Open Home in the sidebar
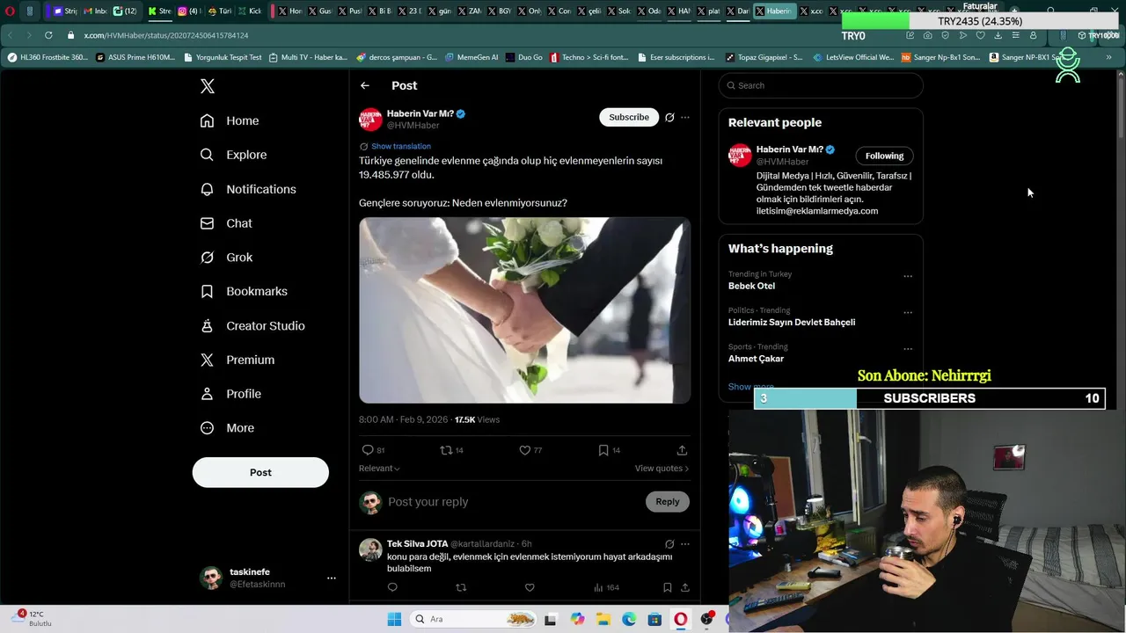Image resolution: width=1126 pixels, height=633 pixels. [x=230, y=120]
